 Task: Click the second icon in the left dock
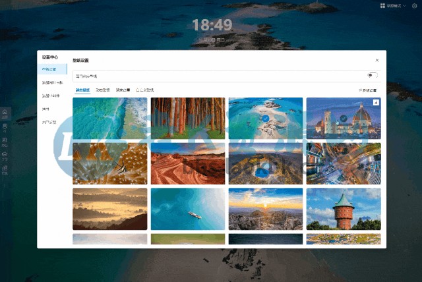5,127
